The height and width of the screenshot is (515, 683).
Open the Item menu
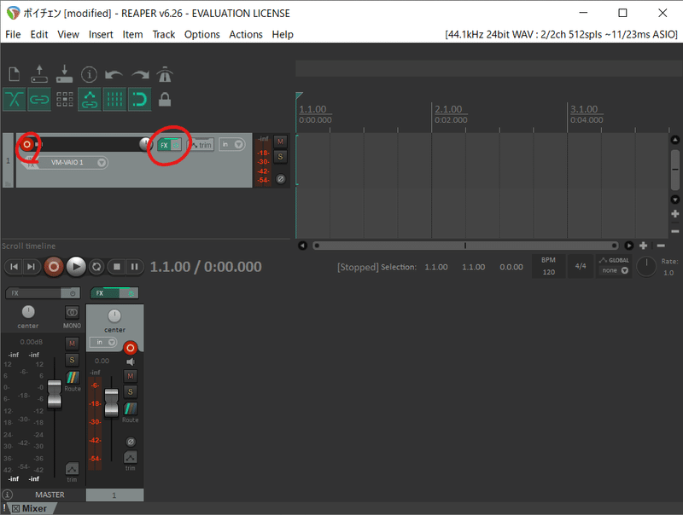[x=133, y=34]
